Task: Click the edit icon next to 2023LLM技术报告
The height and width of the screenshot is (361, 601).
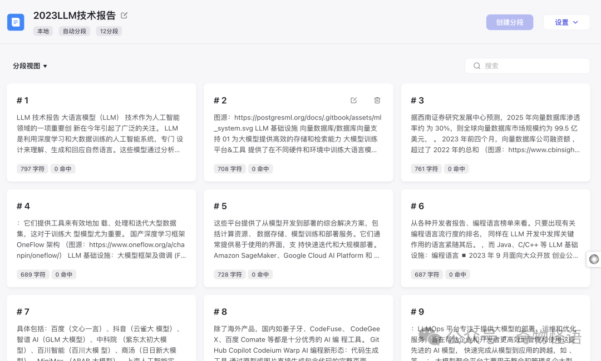Action: (124, 16)
